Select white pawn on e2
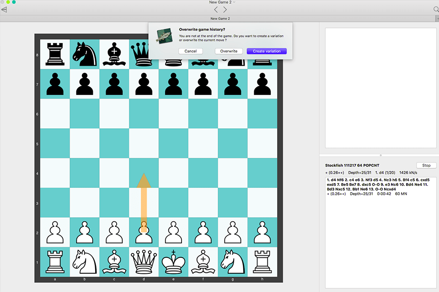Viewport: 439px width, 292px height. point(174,233)
